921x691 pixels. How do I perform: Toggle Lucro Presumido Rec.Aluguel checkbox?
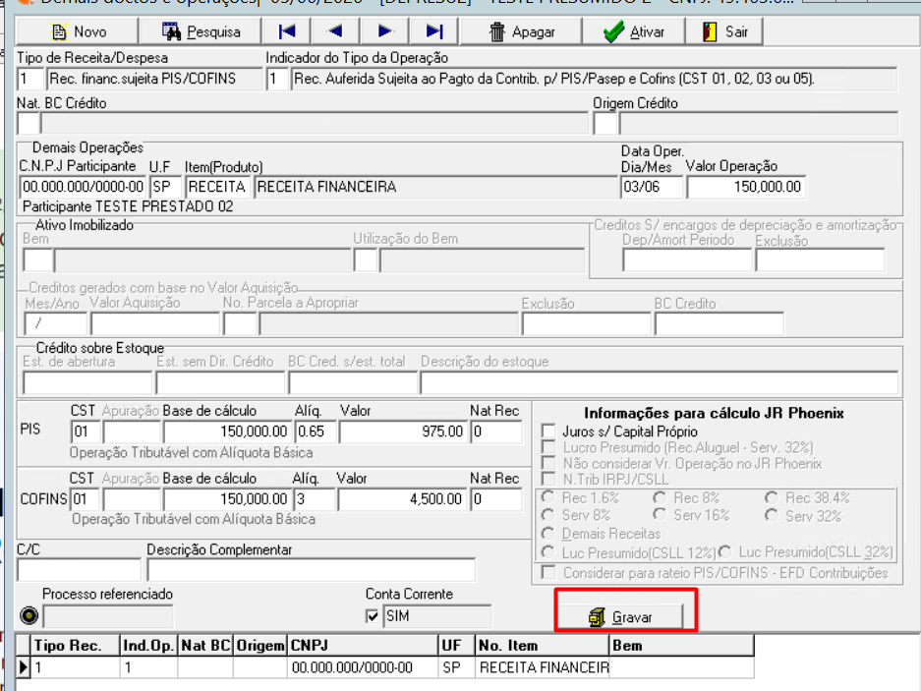click(548, 447)
